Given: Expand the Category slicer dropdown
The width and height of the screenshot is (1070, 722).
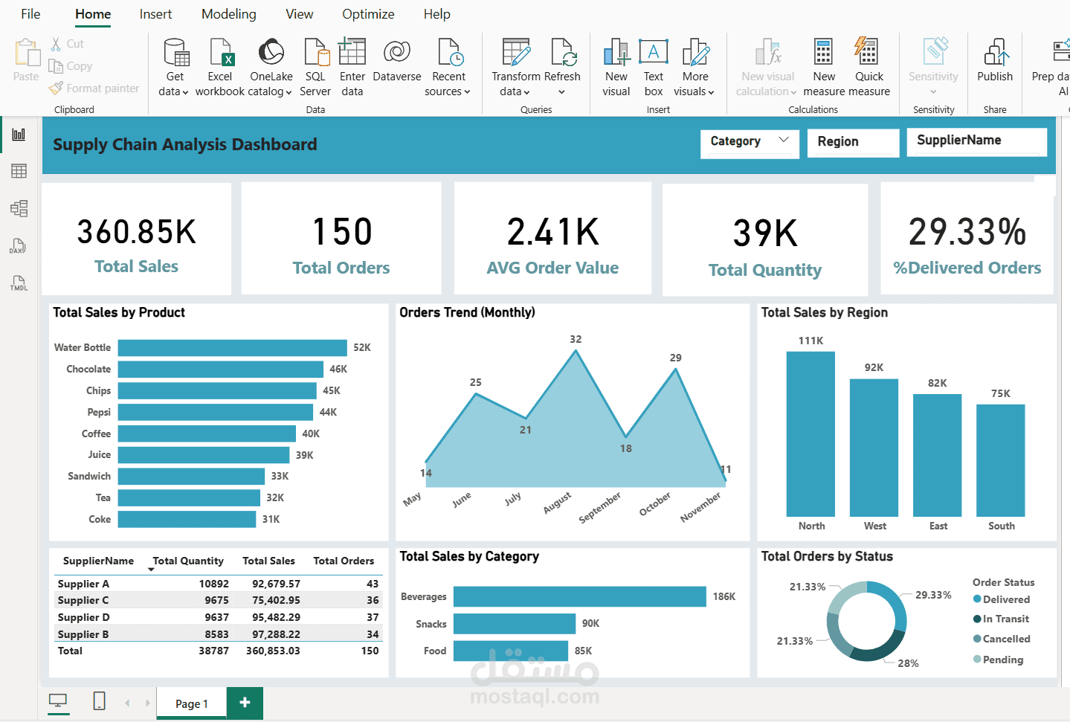Looking at the screenshot, I should [783, 140].
